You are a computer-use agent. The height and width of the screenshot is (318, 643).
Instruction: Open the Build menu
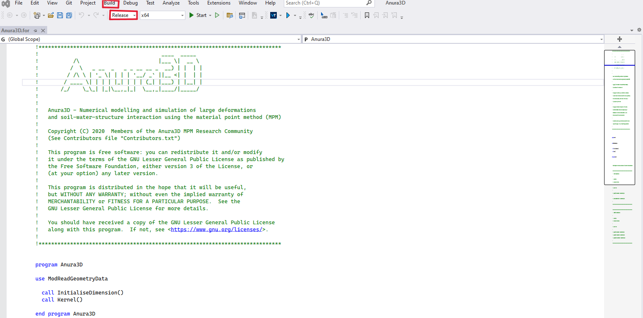point(109,3)
